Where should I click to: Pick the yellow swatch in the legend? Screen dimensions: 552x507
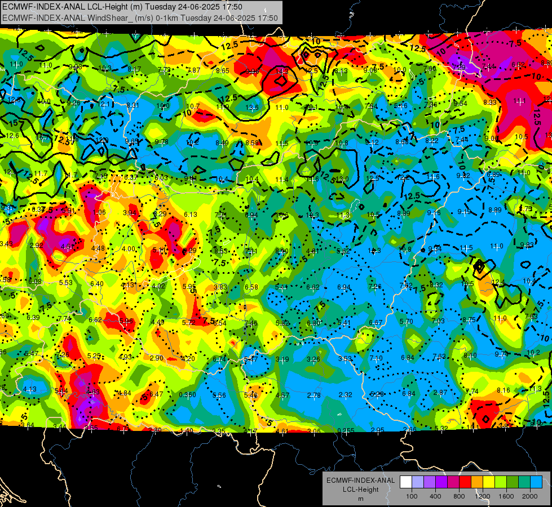489,482
